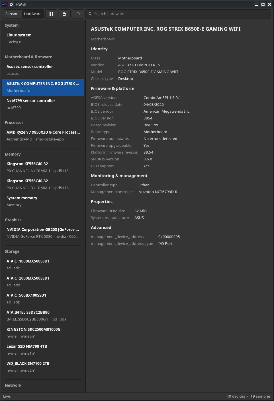The height and width of the screenshot is (401, 274).
Task: Click the Chassis type Desktop value
Action: pos(126,78)
